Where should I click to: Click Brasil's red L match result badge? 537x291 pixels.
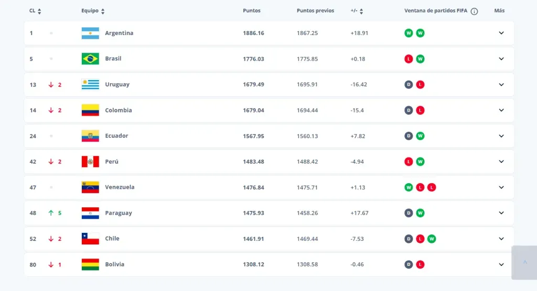click(409, 59)
